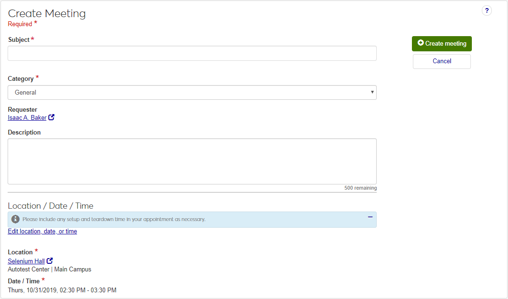Open external link icon beside Isaac A. Baker
Screen dimensions: 508x299
click(x=51, y=117)
